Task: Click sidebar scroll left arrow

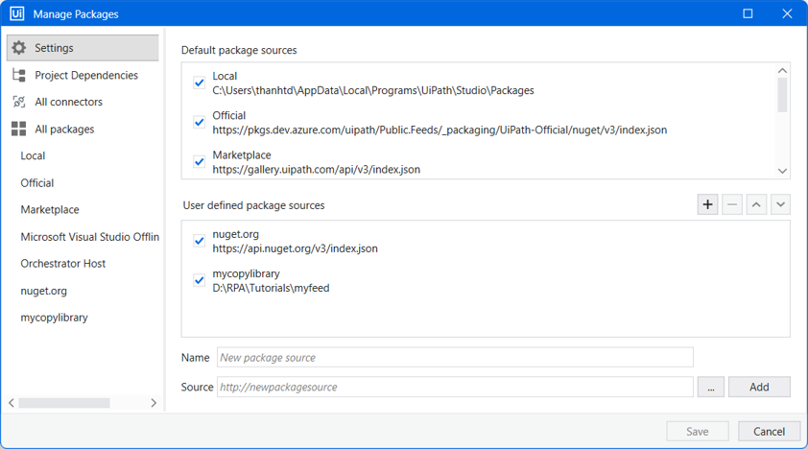Action: [x=12, y=403]
